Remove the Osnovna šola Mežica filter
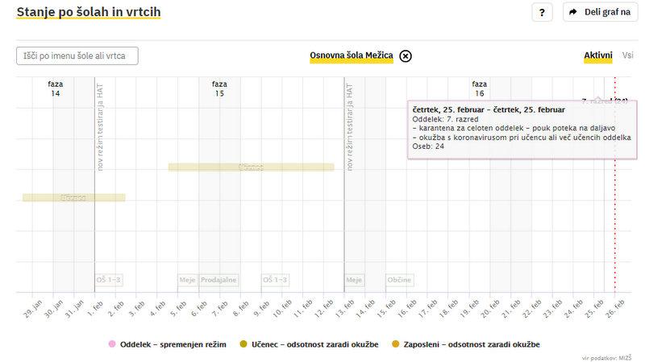 click(406, 56)
